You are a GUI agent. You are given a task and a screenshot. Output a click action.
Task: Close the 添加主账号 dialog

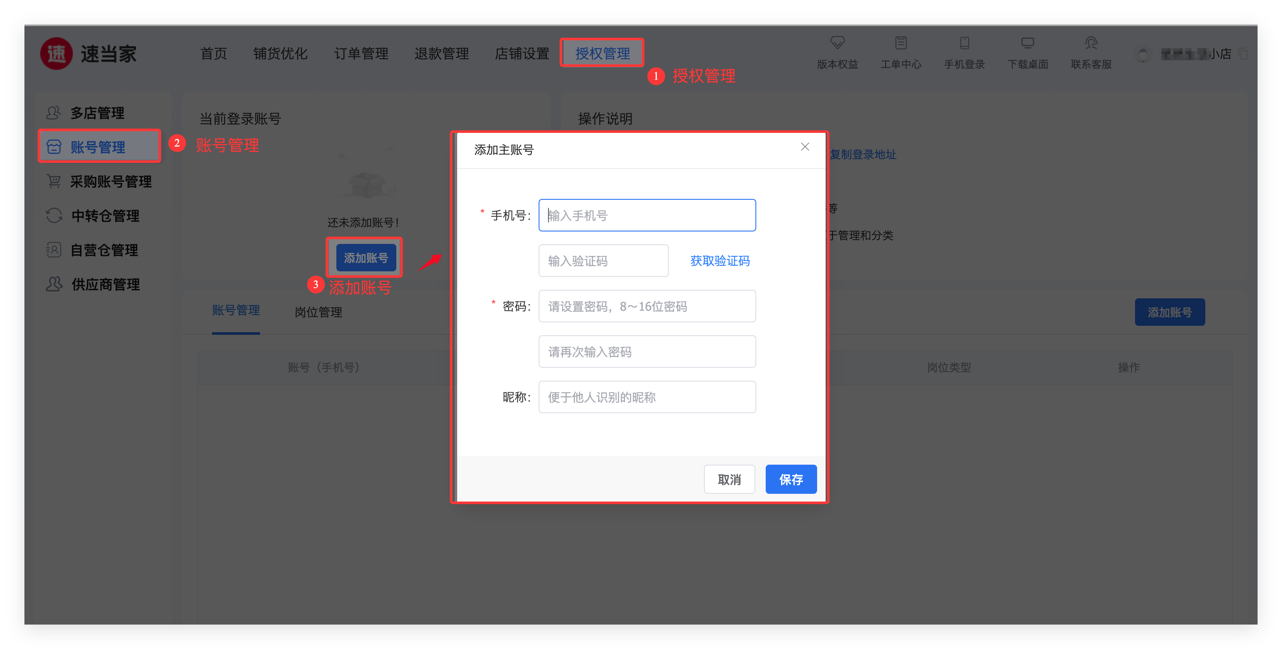tap(805, 147)
